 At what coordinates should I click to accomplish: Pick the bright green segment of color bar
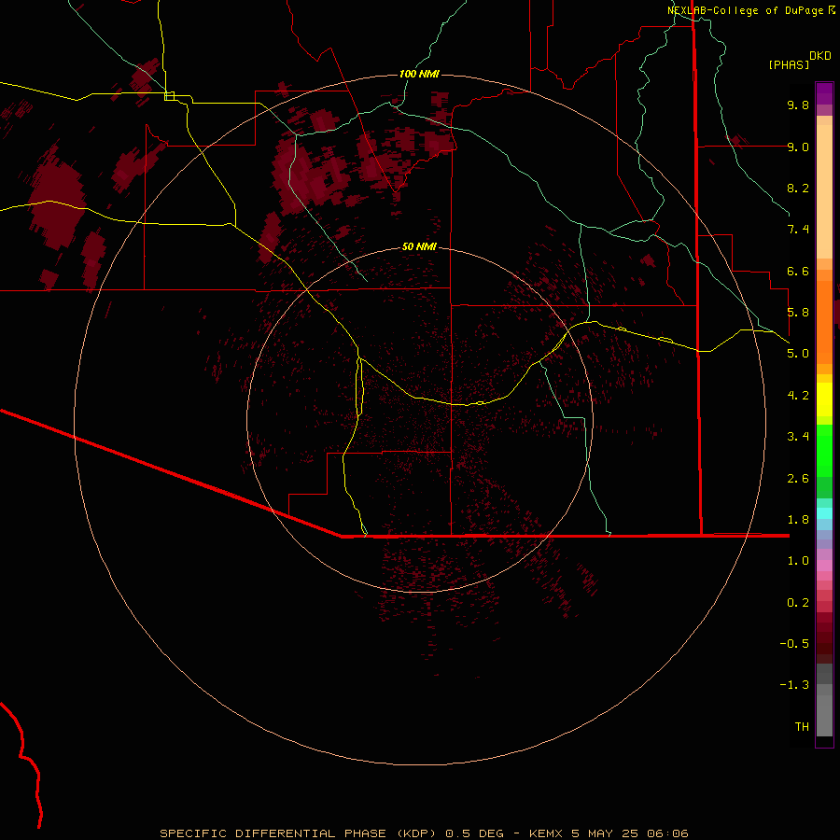tap(824, 451)
